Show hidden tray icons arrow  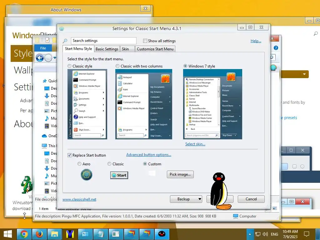pos(250,234)
